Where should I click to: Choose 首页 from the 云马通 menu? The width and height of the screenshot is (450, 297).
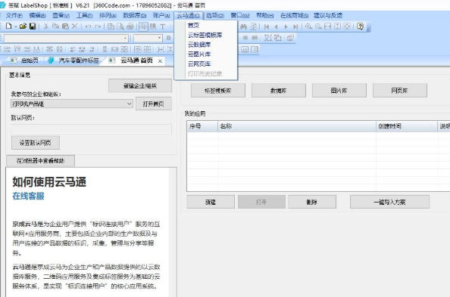click(x=206, y=26)
